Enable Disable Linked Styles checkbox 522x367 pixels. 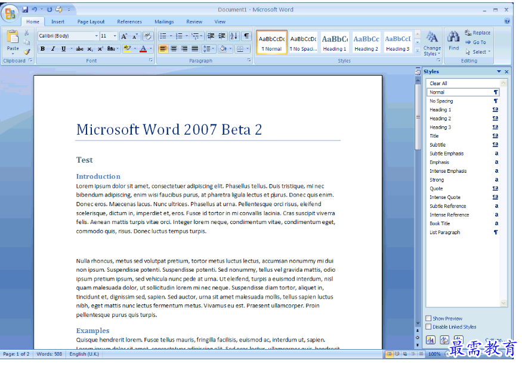428,326
